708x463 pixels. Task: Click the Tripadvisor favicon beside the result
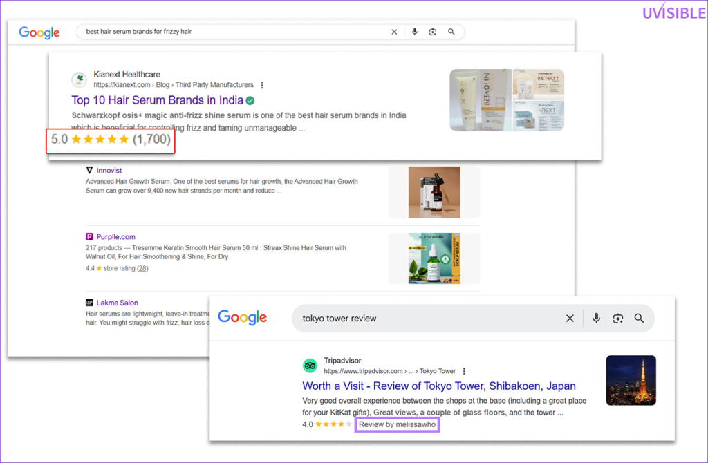(308, 365)
